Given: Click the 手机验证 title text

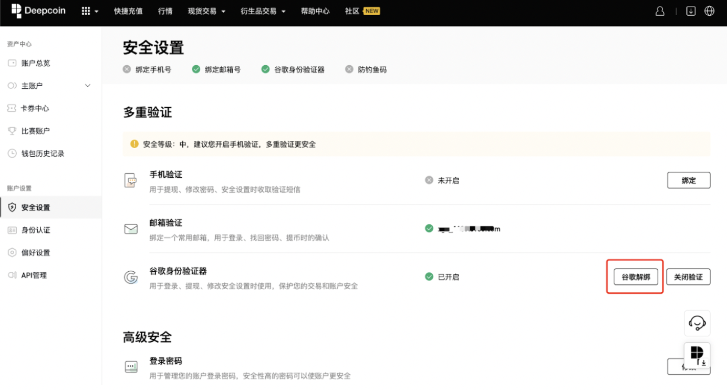Looking at the screenshot, I should [x=166, y=175].
